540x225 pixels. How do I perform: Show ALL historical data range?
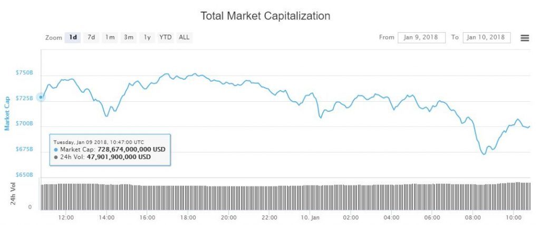184,37
